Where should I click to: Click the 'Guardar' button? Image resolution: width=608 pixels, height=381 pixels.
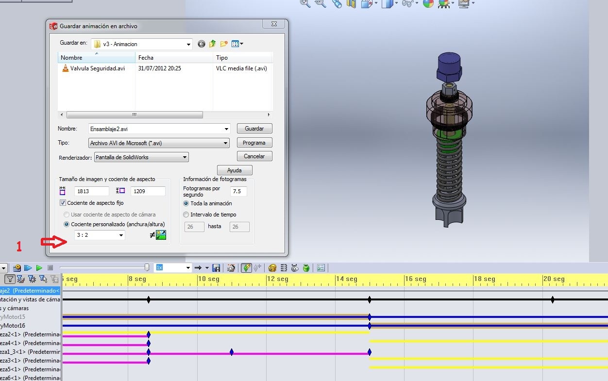pos(254,129)
